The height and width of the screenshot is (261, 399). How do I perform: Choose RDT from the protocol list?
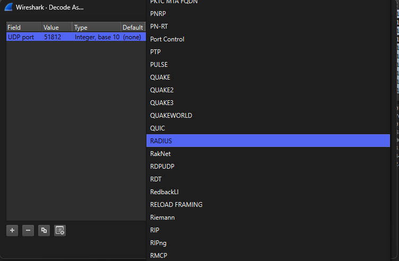coord(268,179)
